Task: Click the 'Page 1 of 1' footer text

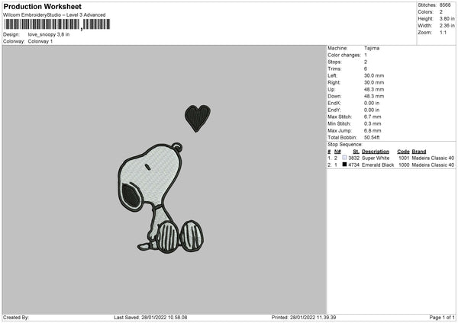Action: 442,318
